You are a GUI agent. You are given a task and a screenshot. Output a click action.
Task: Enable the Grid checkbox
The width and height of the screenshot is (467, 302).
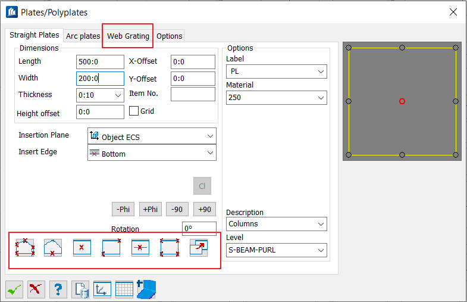134,111
